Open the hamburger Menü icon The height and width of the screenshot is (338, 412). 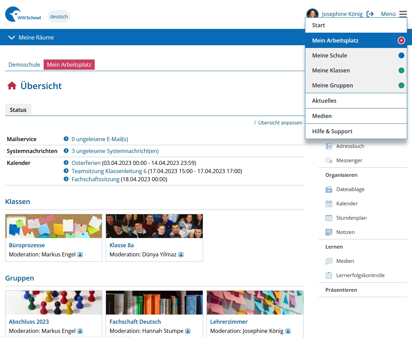pos(403,14)
